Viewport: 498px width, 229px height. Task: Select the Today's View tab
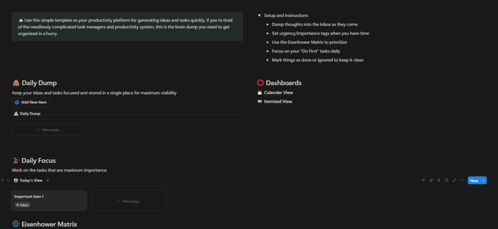28,180
